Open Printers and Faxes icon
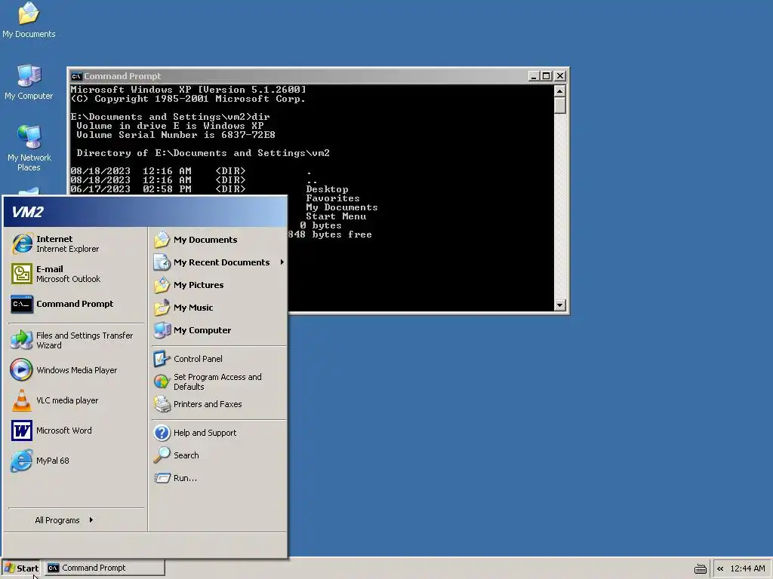The image size is (773, 579). (162, 404)
